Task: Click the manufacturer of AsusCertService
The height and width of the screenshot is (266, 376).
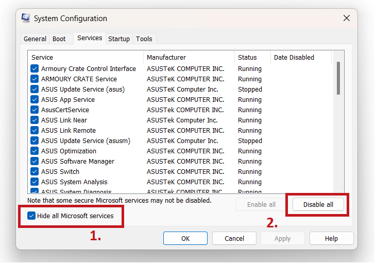Action: pos(186,110)
